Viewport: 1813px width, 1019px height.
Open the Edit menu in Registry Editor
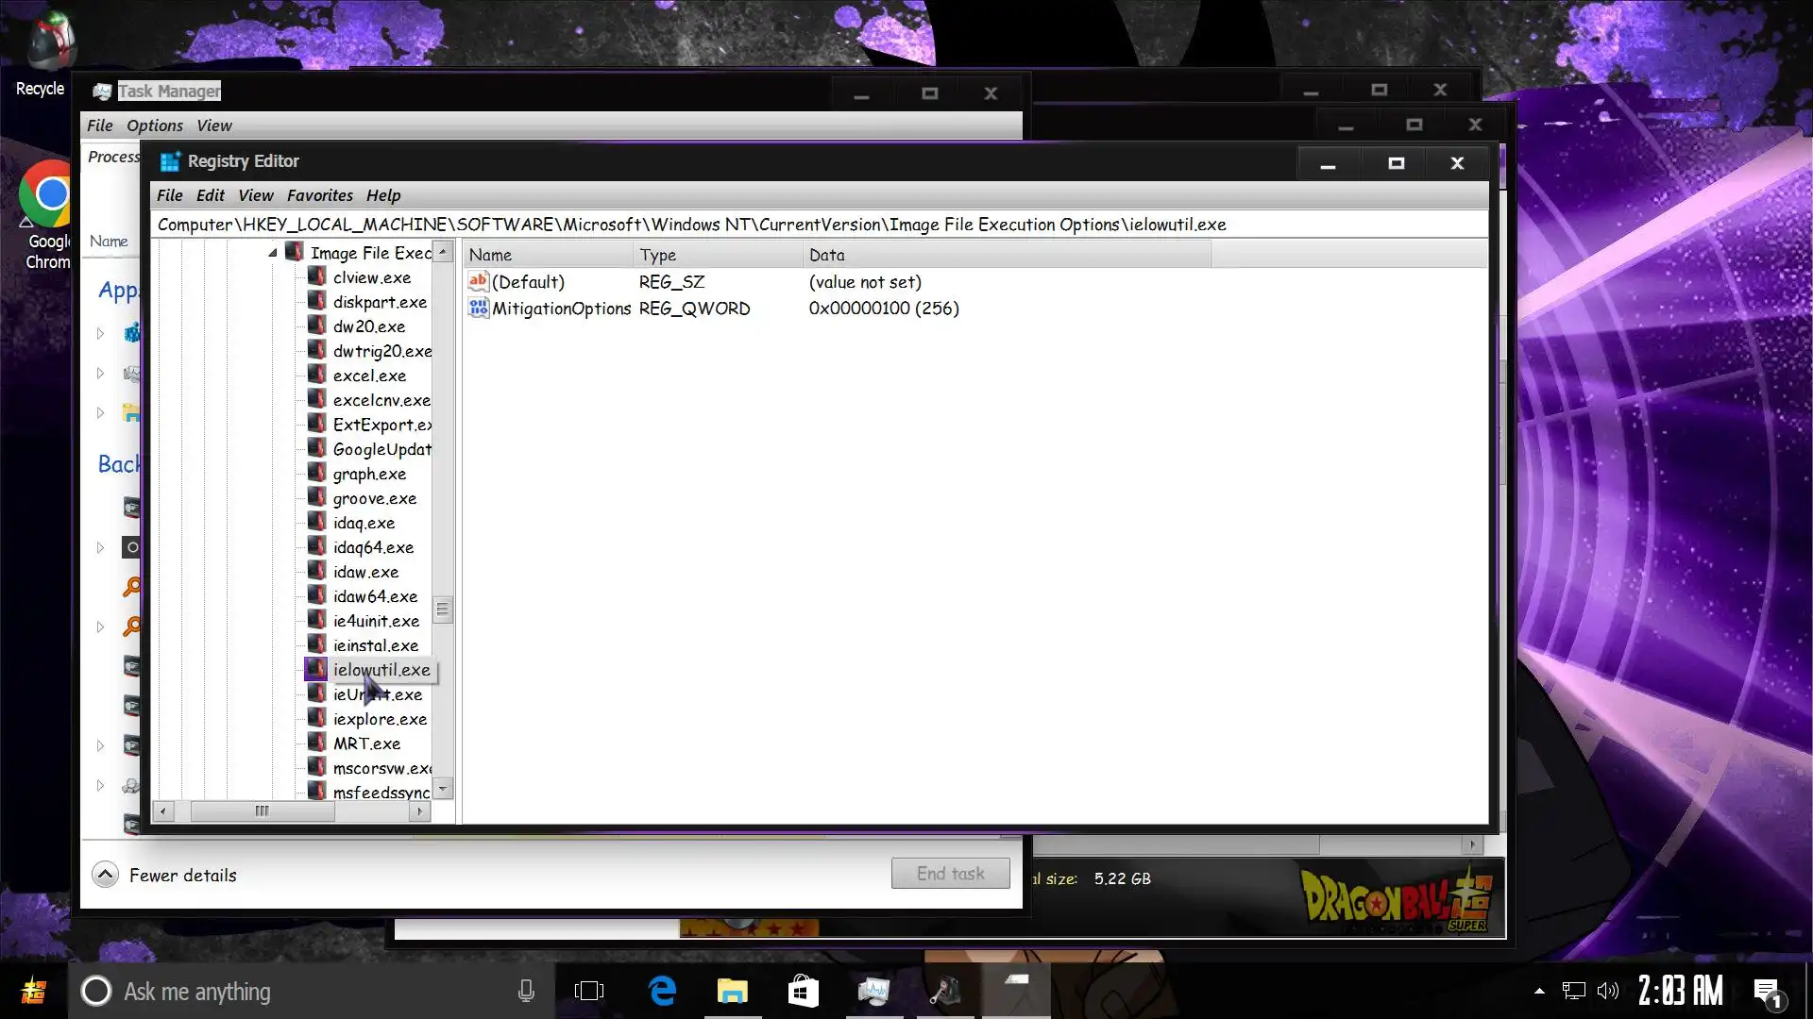pyautogui.click(x=210, y=195)
